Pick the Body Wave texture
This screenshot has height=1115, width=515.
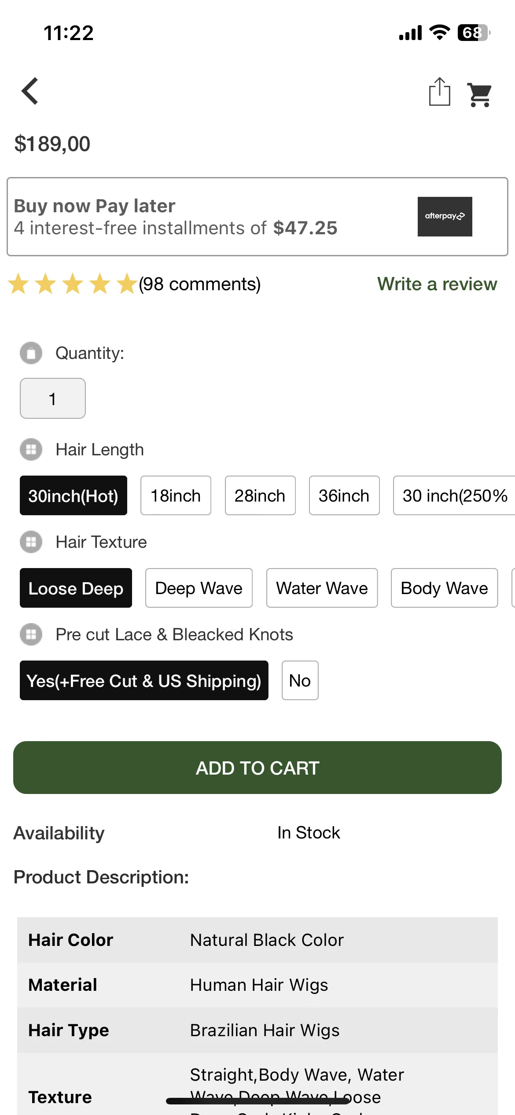pos(444,588)
